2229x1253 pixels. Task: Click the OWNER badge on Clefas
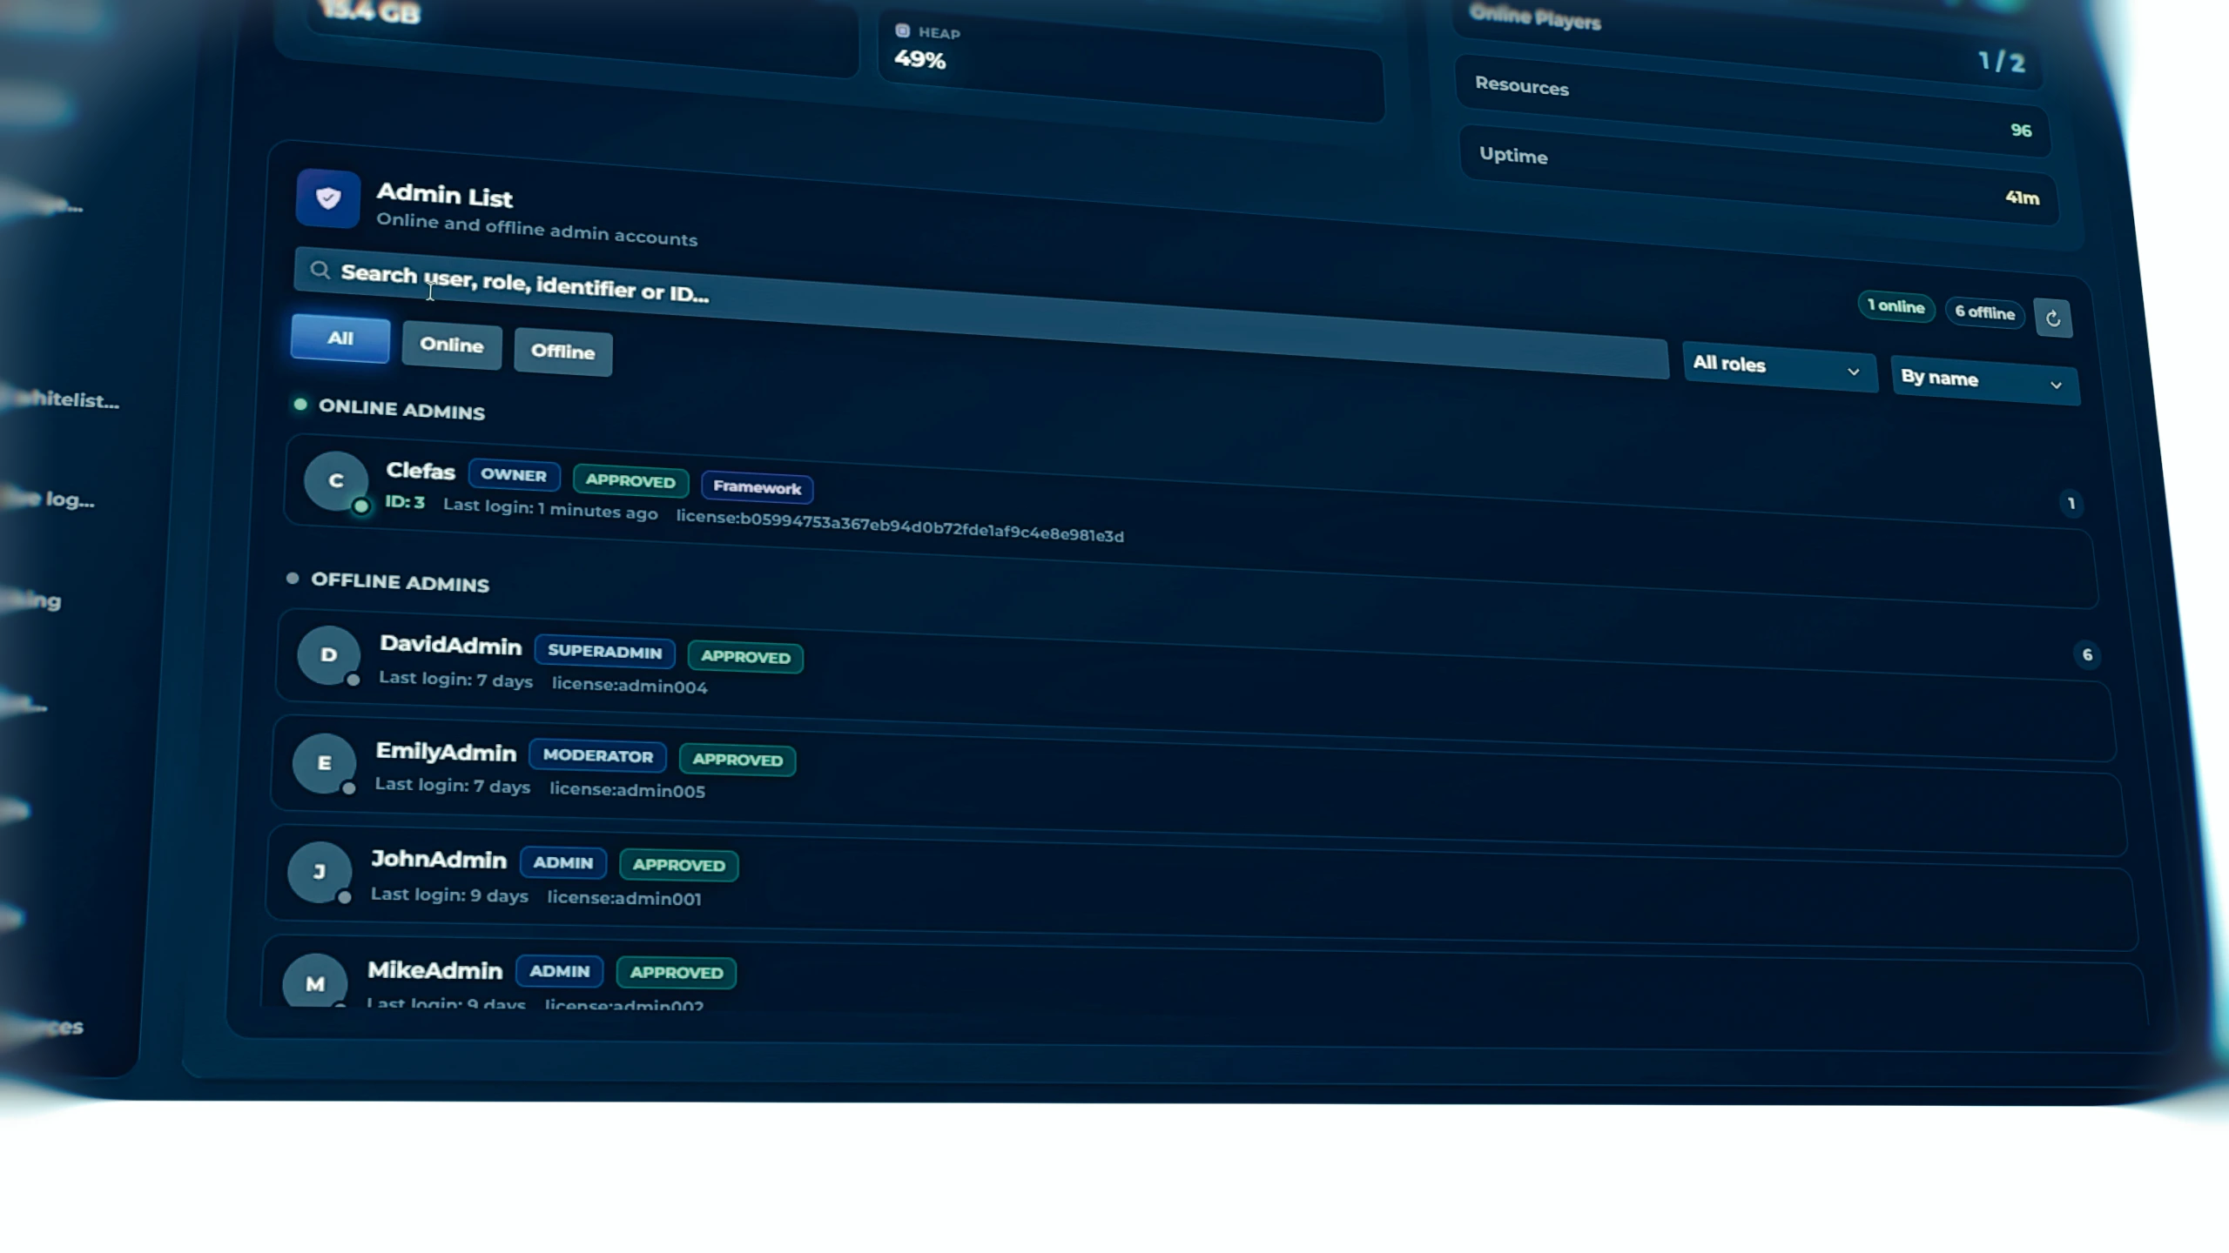point(514,475)
